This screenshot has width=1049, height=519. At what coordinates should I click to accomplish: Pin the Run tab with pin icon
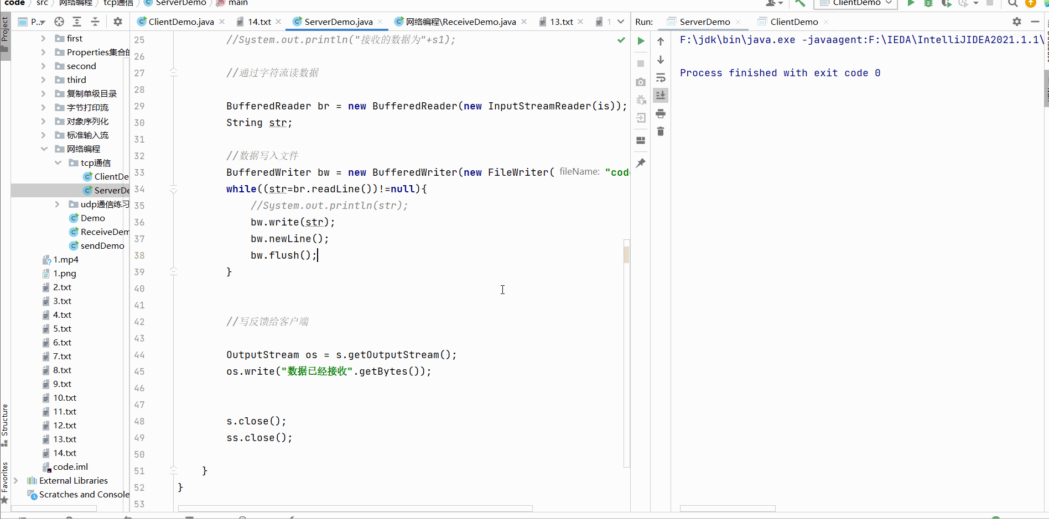pyautogui.click(x=641, y=163)
